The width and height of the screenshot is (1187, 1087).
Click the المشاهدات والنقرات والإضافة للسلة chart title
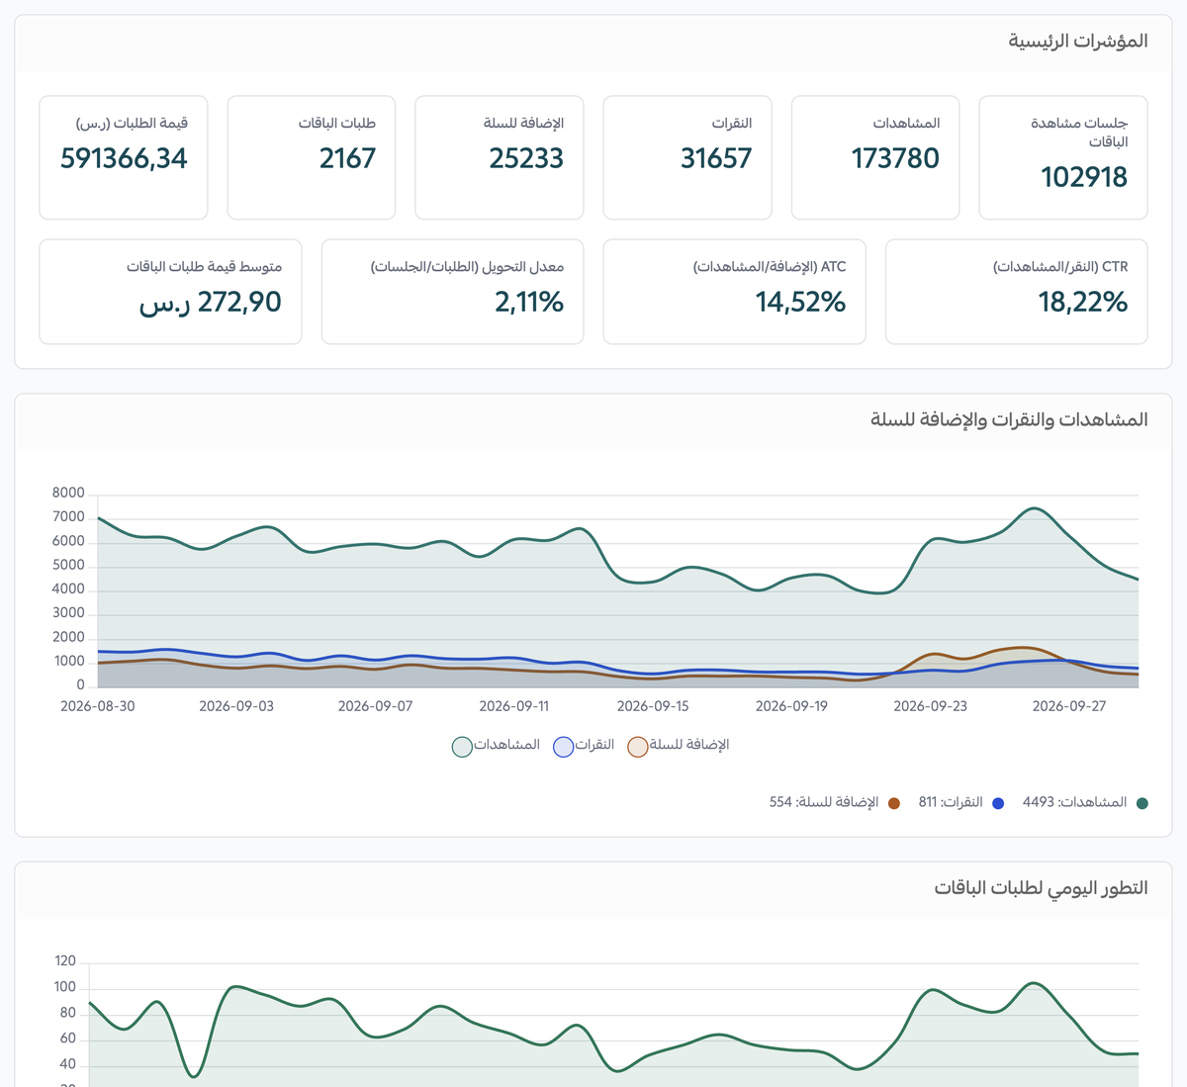(x=1009, y=419)
